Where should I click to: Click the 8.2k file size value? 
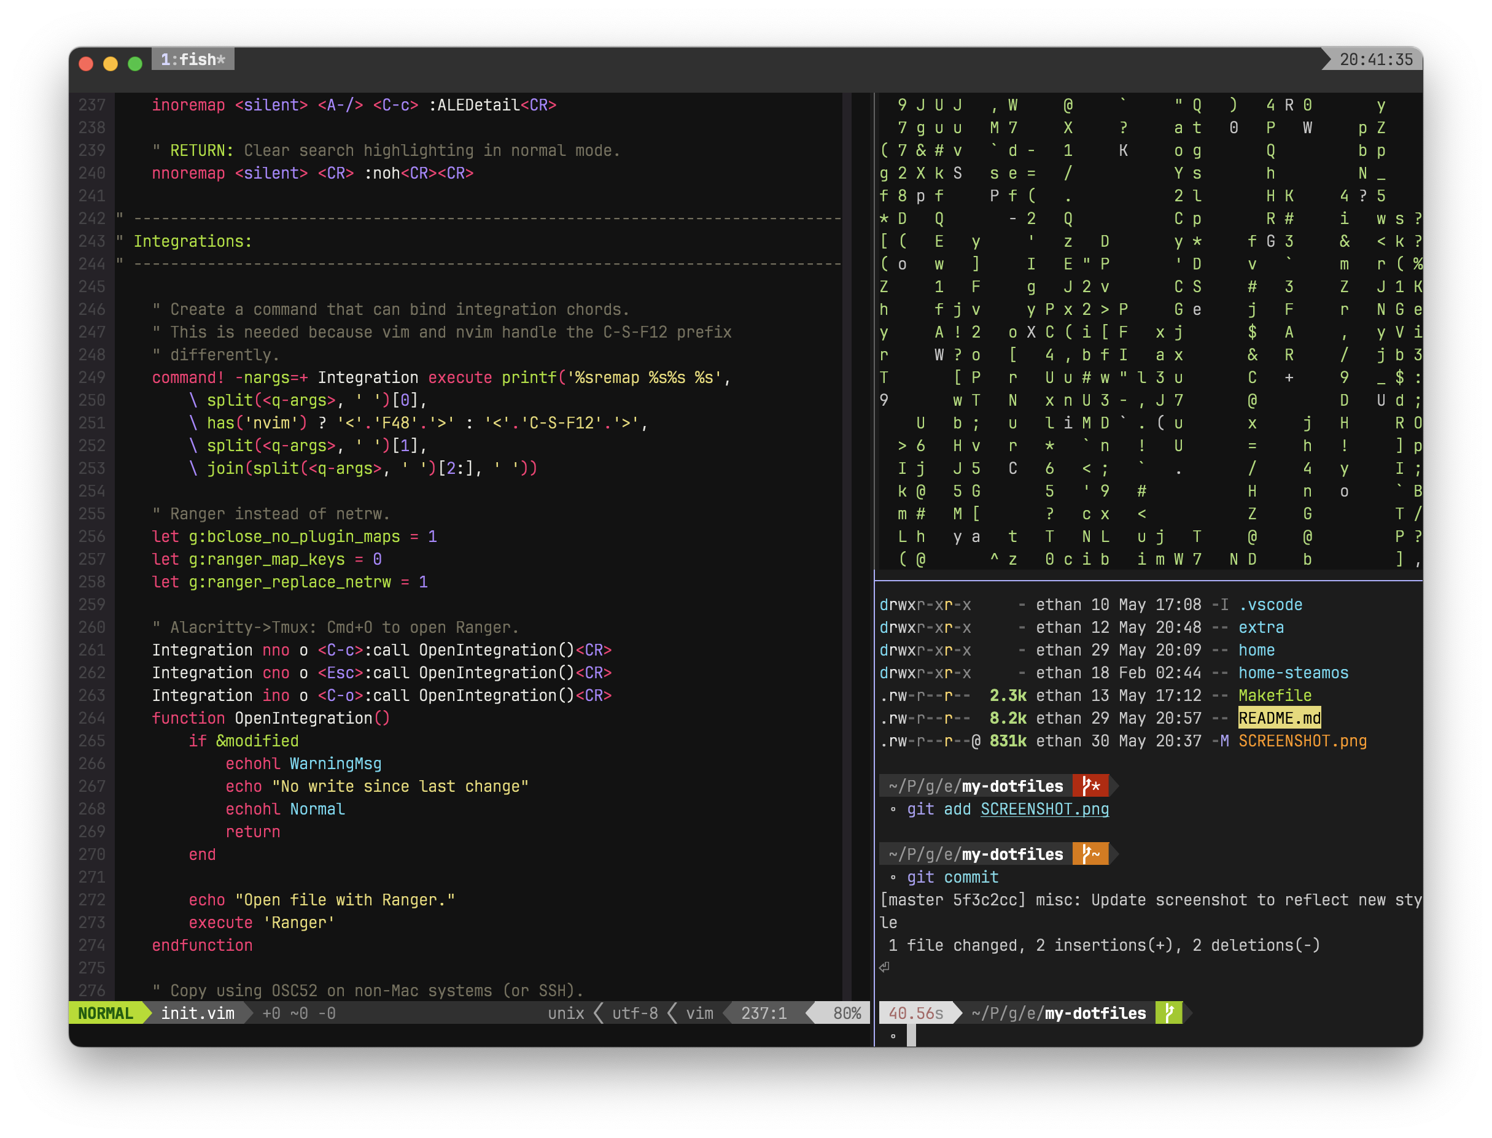1008,718
